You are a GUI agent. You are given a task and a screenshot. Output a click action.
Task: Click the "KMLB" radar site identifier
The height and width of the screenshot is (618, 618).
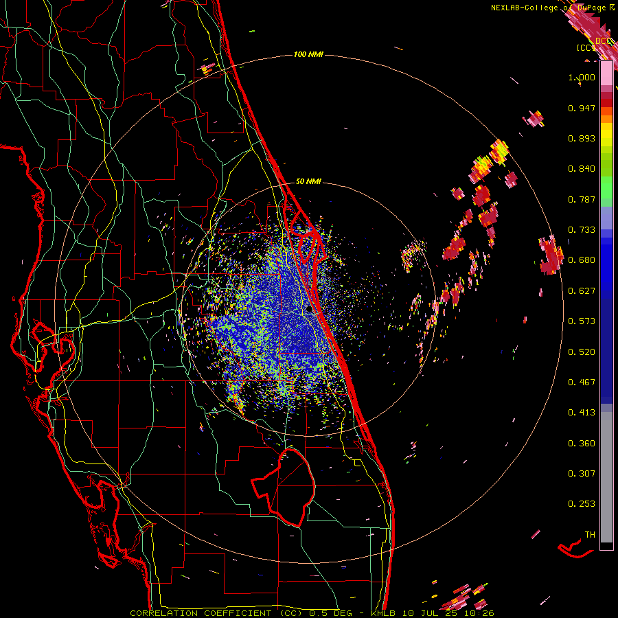tap(384, 613)
